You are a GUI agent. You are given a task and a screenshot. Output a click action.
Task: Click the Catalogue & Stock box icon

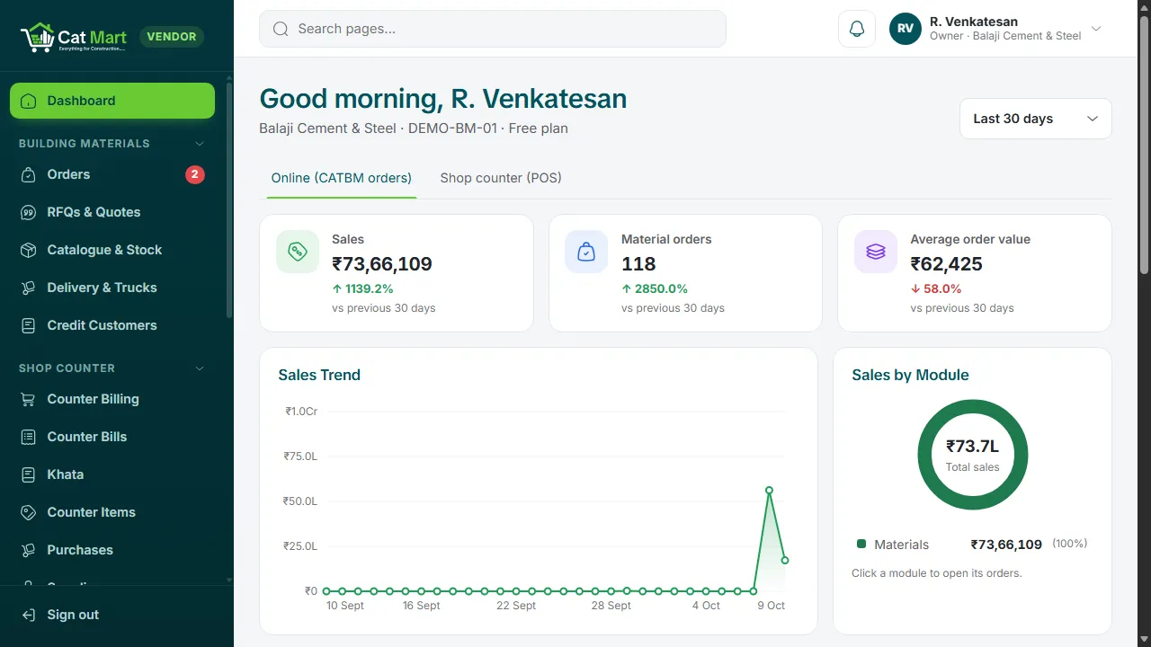29,250
